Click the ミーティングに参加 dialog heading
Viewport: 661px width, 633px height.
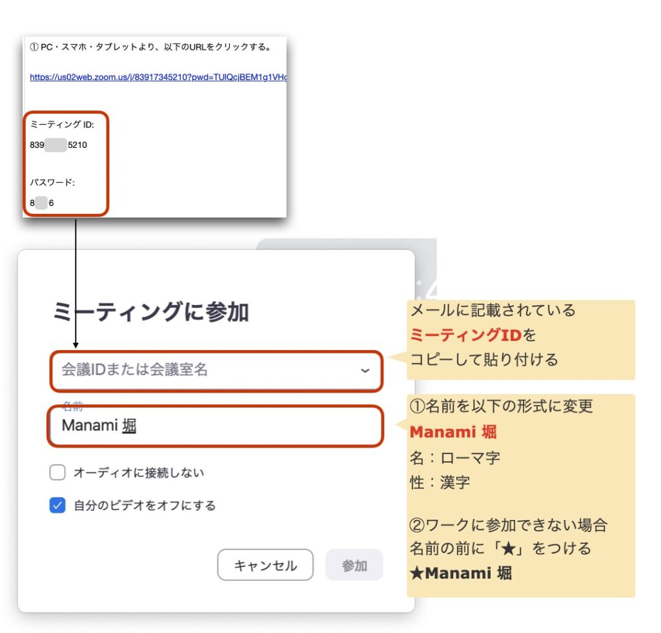click(150, 312)
